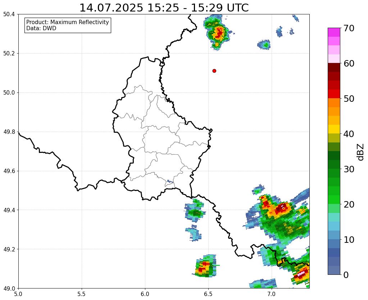
Task: Click latitude axis label 50.0
Action: [9, 92]
